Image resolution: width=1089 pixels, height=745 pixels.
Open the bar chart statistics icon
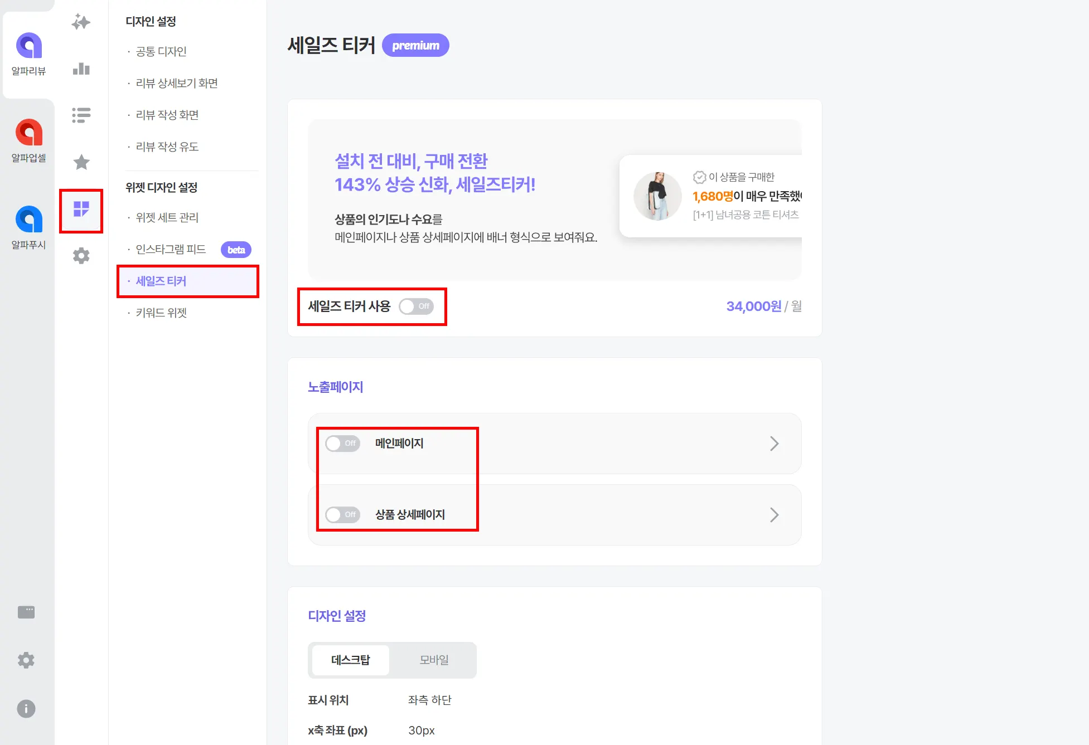81,69
